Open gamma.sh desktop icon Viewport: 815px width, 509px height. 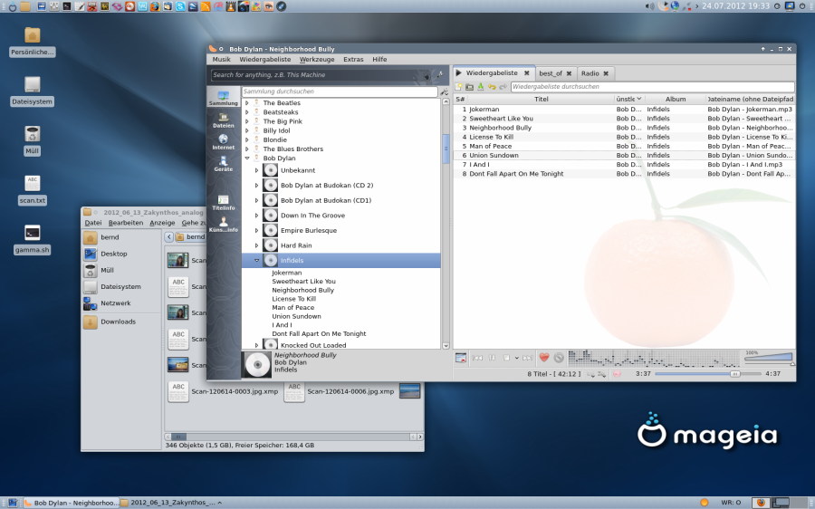click(x=33, y=240)
